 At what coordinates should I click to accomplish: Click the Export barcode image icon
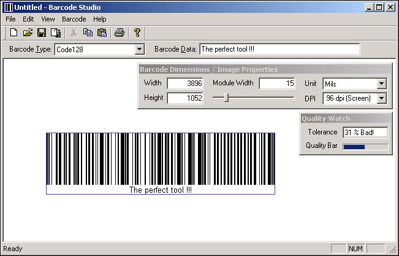pyautogui.click(x=56, y=33)
